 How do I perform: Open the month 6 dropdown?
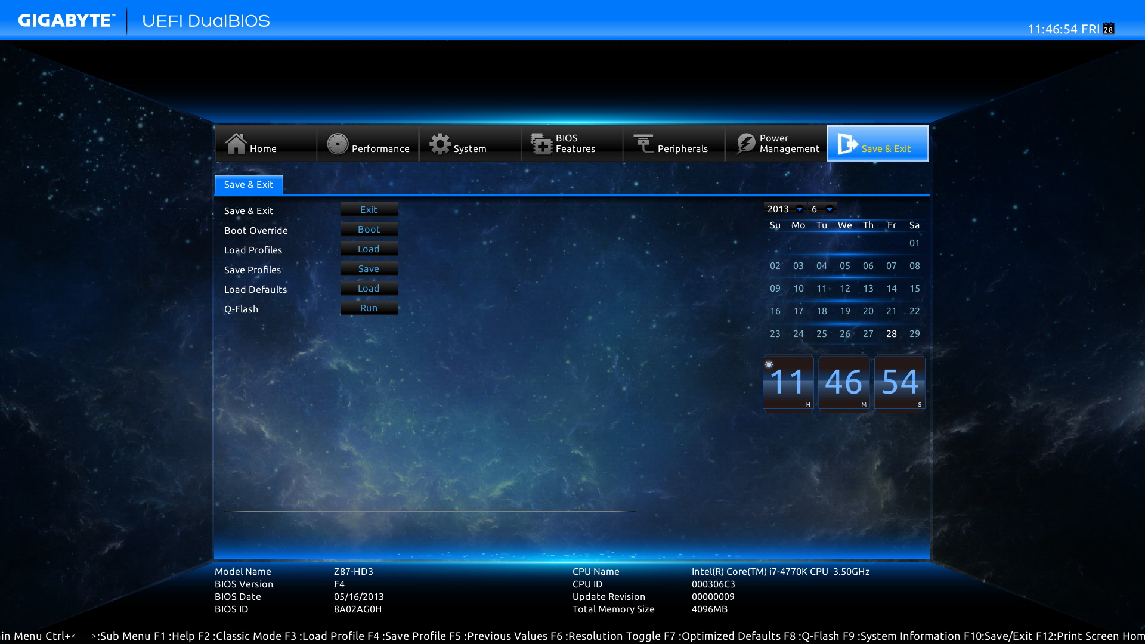[830, 209]
